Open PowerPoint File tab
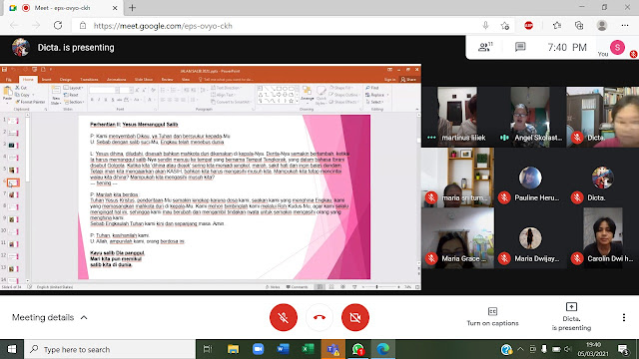Viewport: 639px width, 359px height. coord(9,80)
